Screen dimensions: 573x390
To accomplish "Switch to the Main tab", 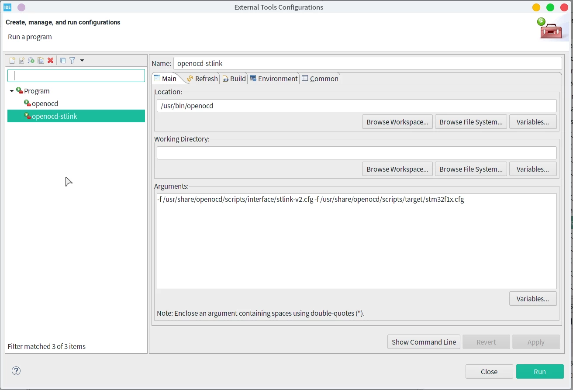I will 166,79.
